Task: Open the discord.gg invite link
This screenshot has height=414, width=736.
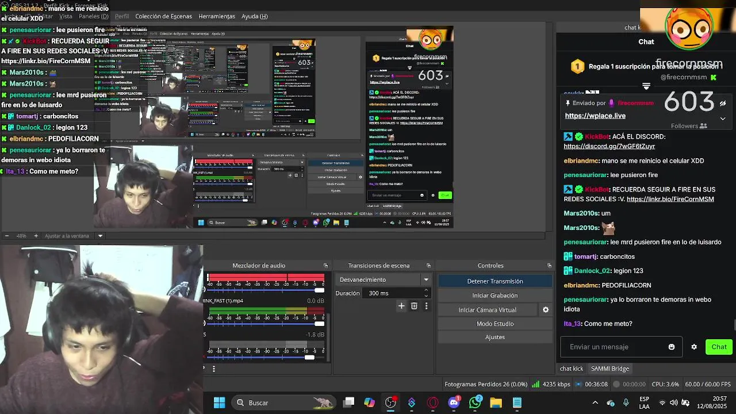Action: tap(609, 146)
